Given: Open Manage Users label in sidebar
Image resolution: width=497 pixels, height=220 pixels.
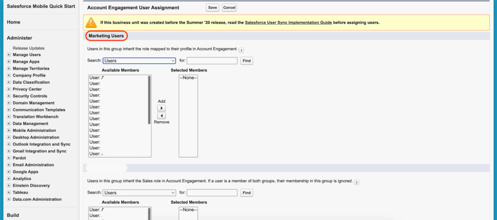Looking at the screenshot, I should tap(27, 55).
